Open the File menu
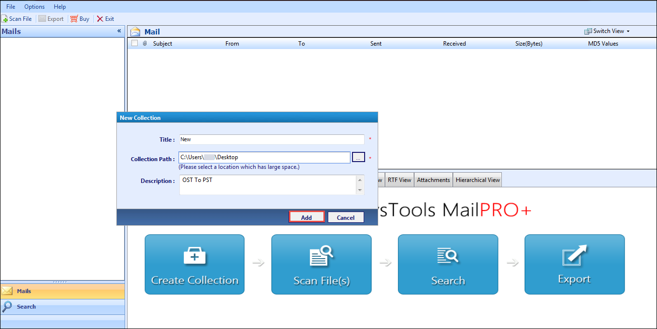The image size is (657, 329). coord(11,7)
